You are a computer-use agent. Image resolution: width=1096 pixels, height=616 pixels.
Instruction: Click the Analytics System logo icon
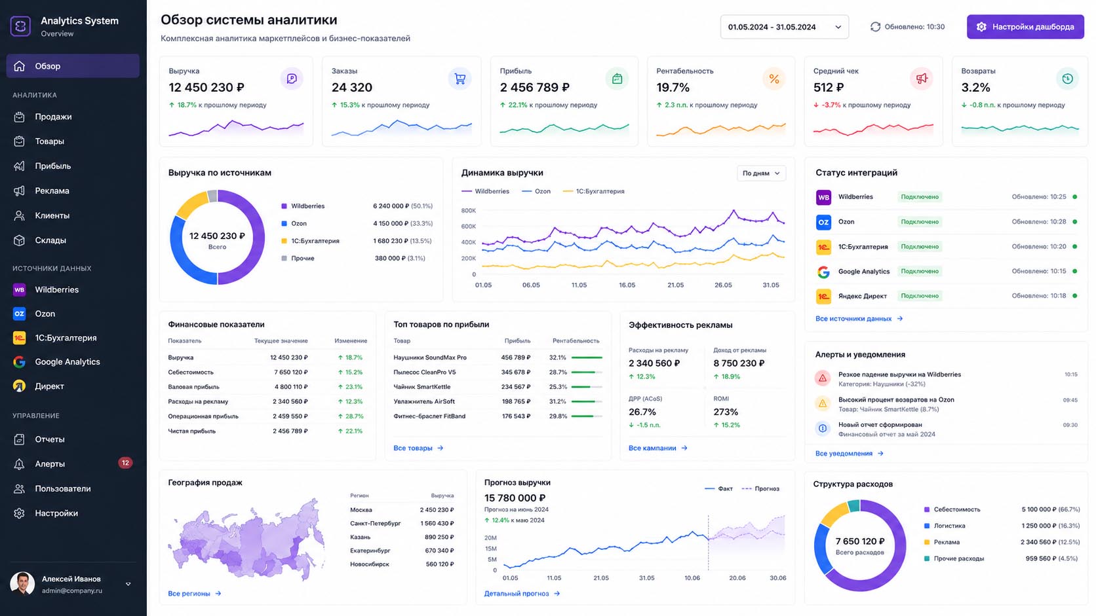pos(20,26)
